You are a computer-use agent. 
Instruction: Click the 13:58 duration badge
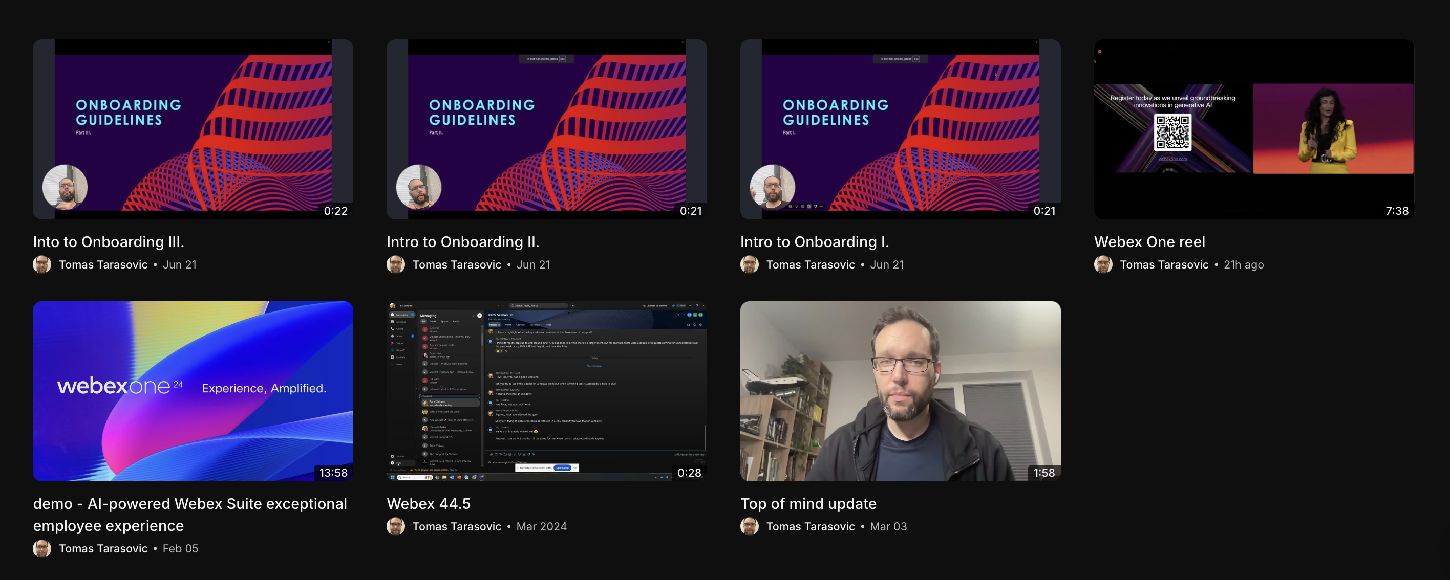pos(333,473)
